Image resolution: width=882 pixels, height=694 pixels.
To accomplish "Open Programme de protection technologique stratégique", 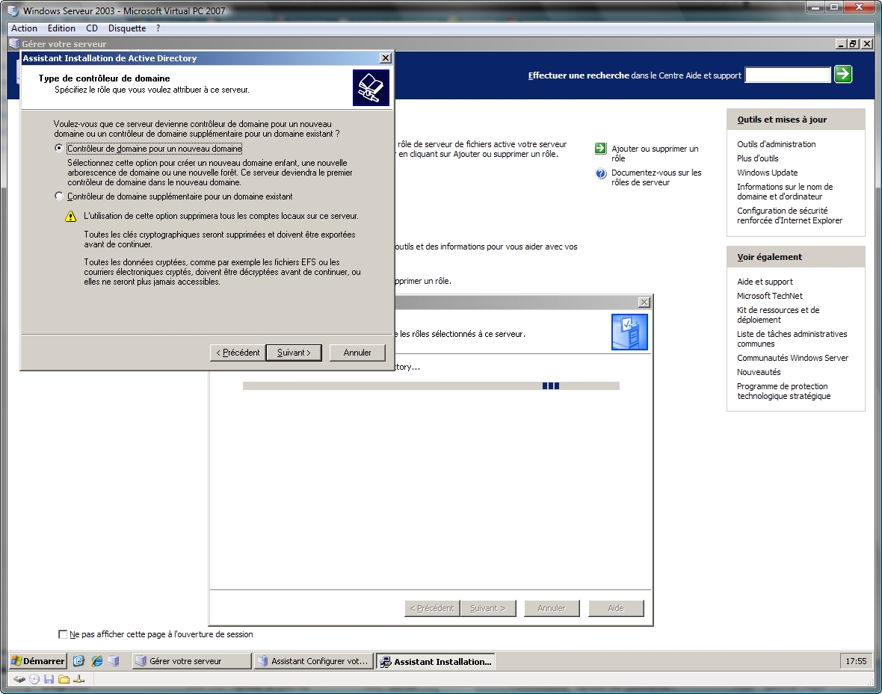I will [783, 391].
